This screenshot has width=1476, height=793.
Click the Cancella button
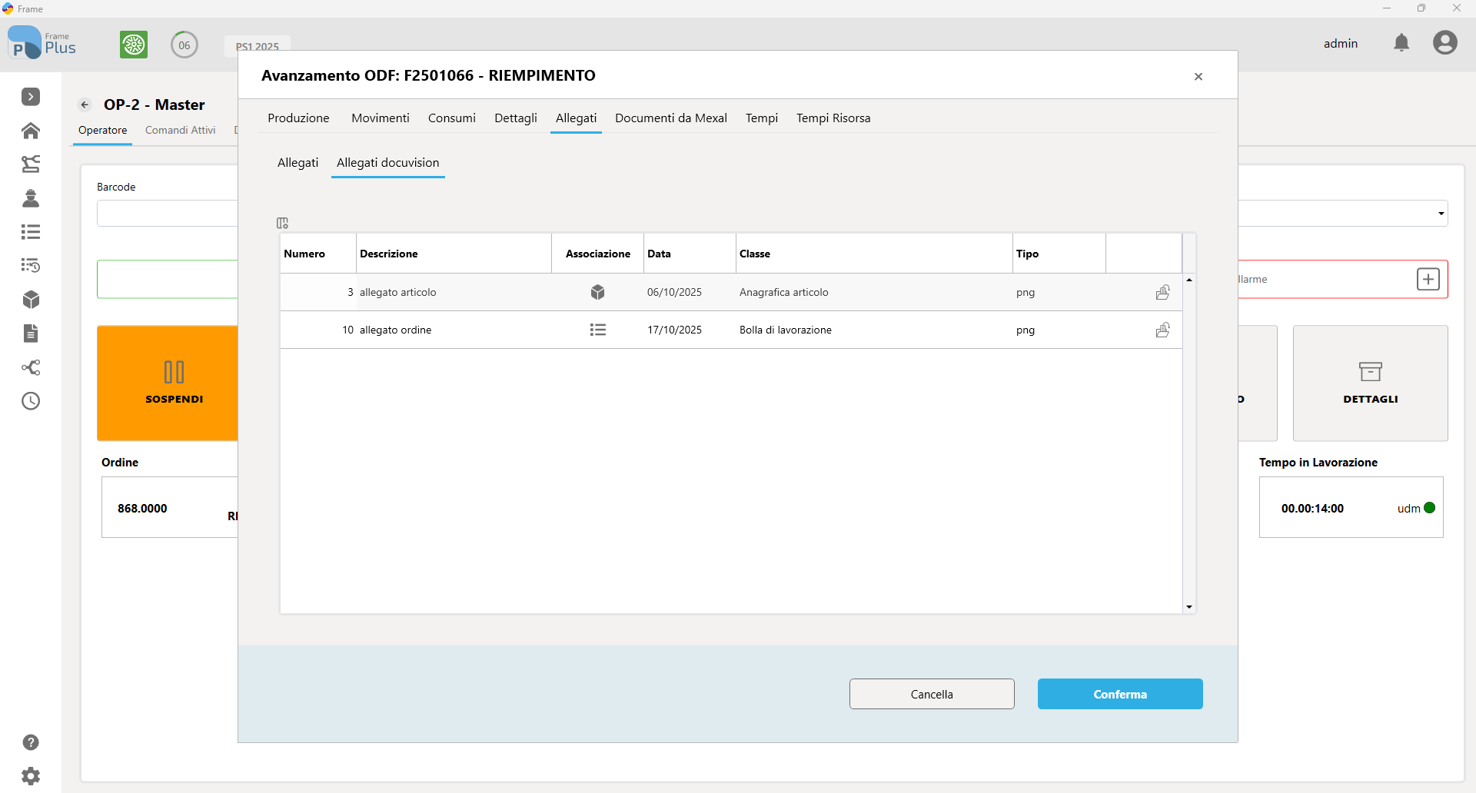(932, 694)
